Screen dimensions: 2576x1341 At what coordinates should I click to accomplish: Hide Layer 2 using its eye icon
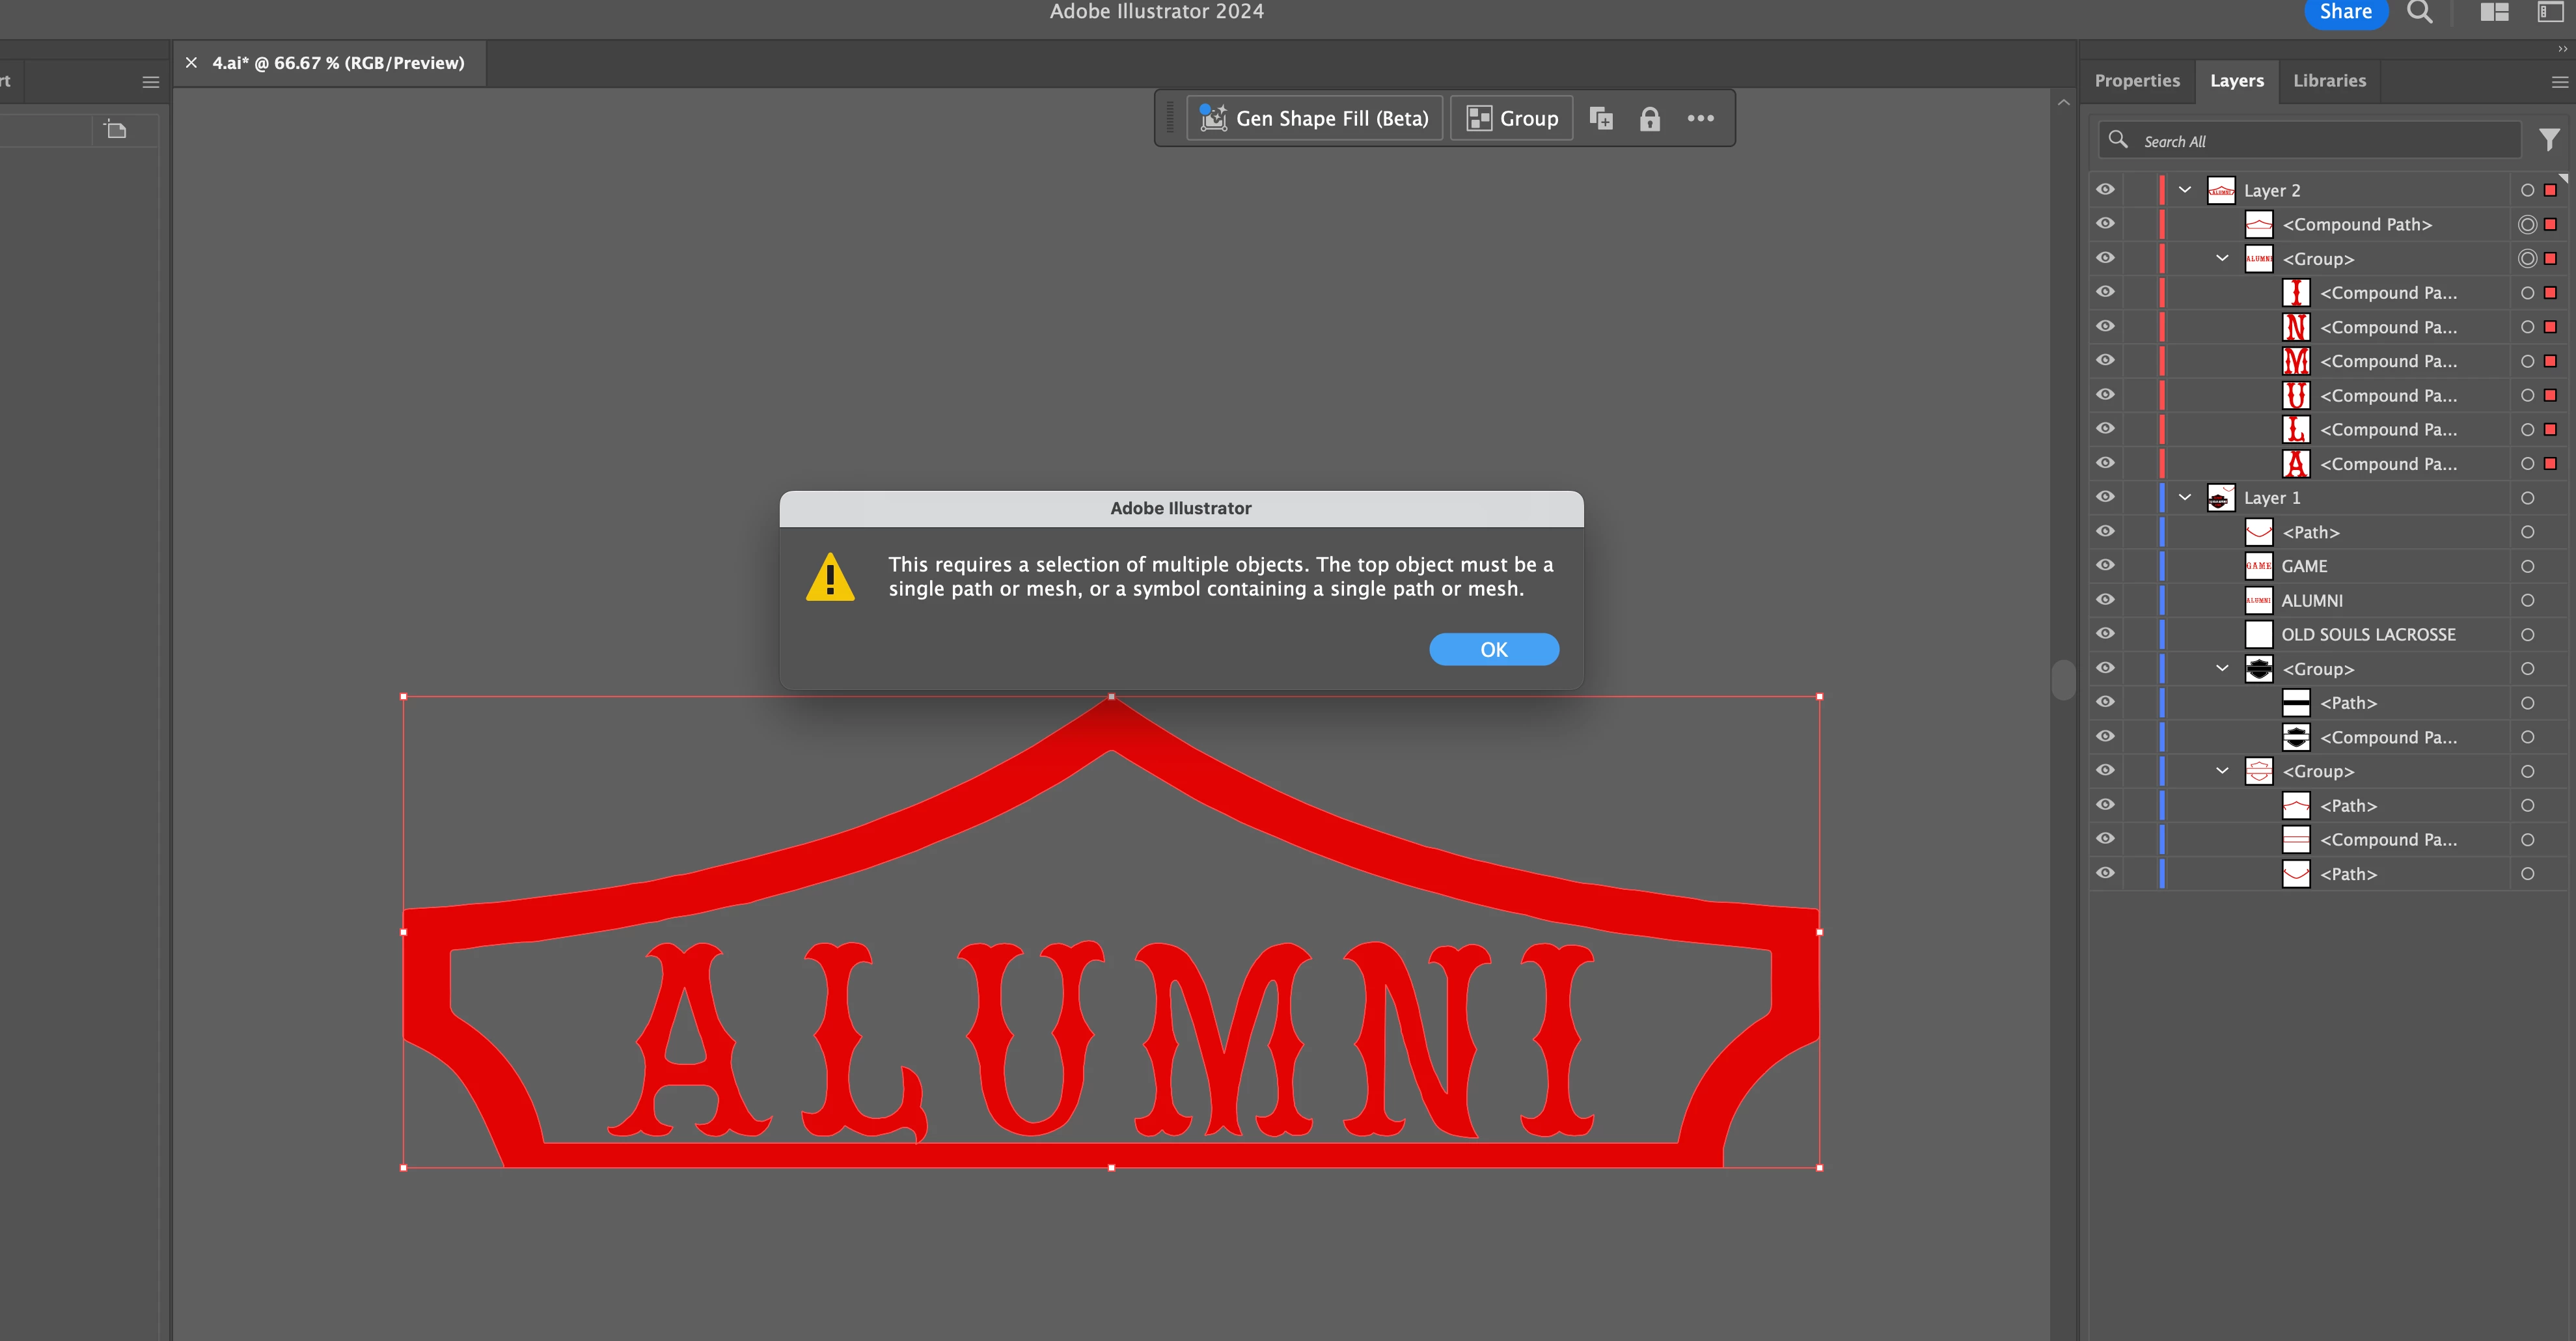pyautogui.click(x=2105, y=190)
